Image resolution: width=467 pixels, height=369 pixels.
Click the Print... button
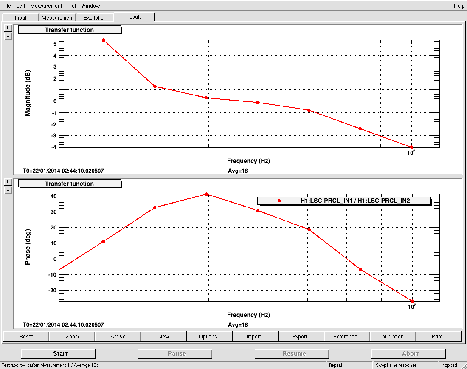(x=439, y=337)
